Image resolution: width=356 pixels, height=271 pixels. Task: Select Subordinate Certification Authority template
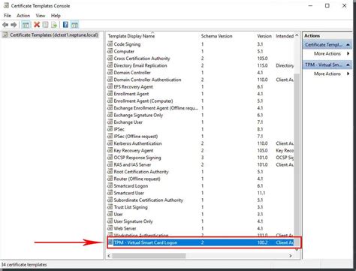coord(148,200)
